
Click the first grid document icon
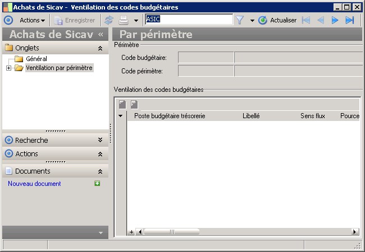click(x=122, y=104)
